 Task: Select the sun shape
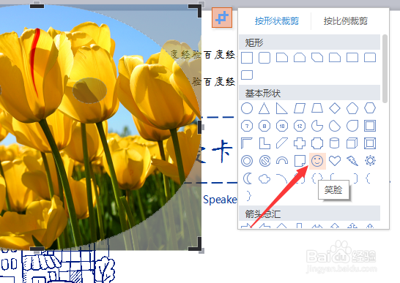(x=370, y=161)
